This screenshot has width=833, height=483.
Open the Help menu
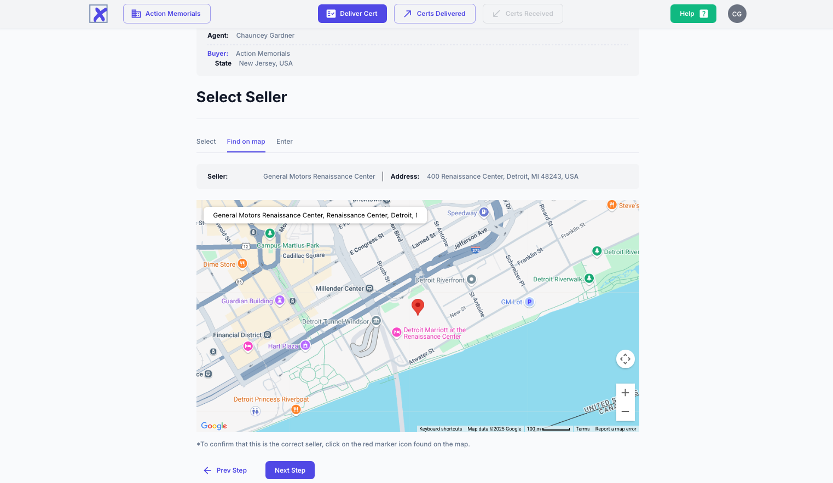(693, 14)
